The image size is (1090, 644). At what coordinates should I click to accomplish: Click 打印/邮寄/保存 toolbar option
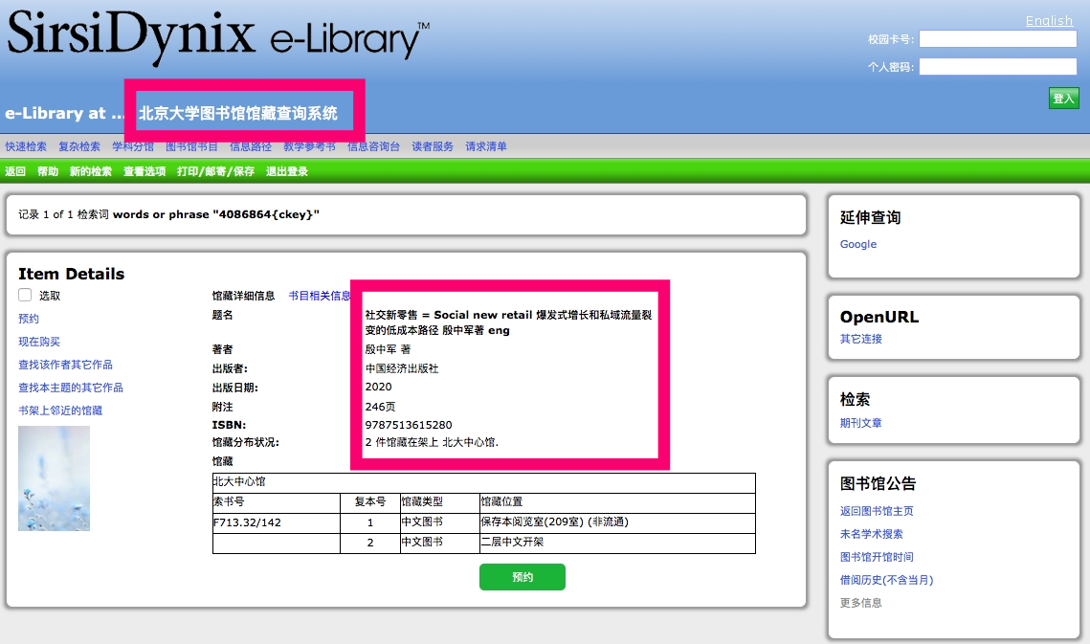click(215, 171)
